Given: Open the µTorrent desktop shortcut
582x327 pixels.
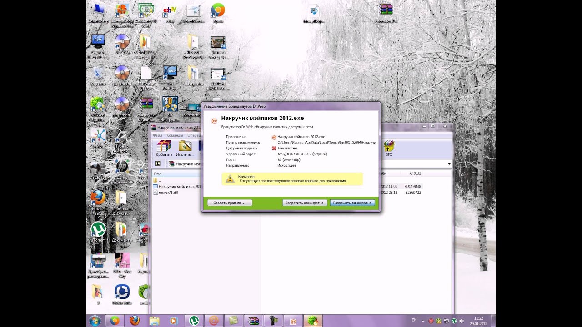Looking at the screenshot, I should click(x=98, y=232).
